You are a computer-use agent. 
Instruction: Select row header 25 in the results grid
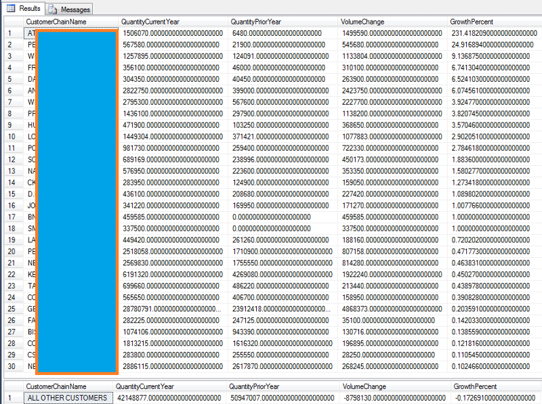pyautogui.click(x=14, y=309)
